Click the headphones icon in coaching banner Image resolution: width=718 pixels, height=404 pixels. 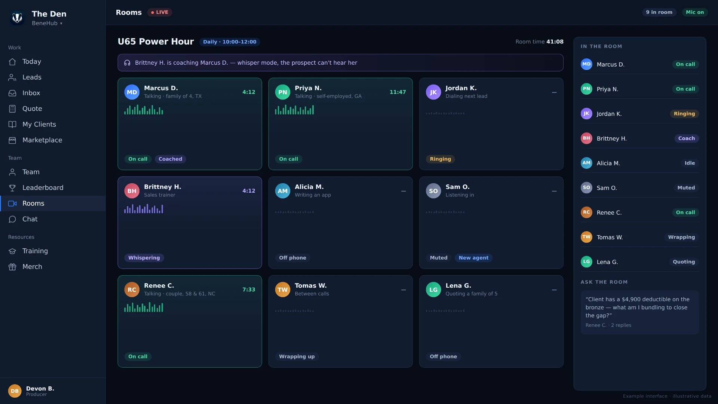point(127,63)
